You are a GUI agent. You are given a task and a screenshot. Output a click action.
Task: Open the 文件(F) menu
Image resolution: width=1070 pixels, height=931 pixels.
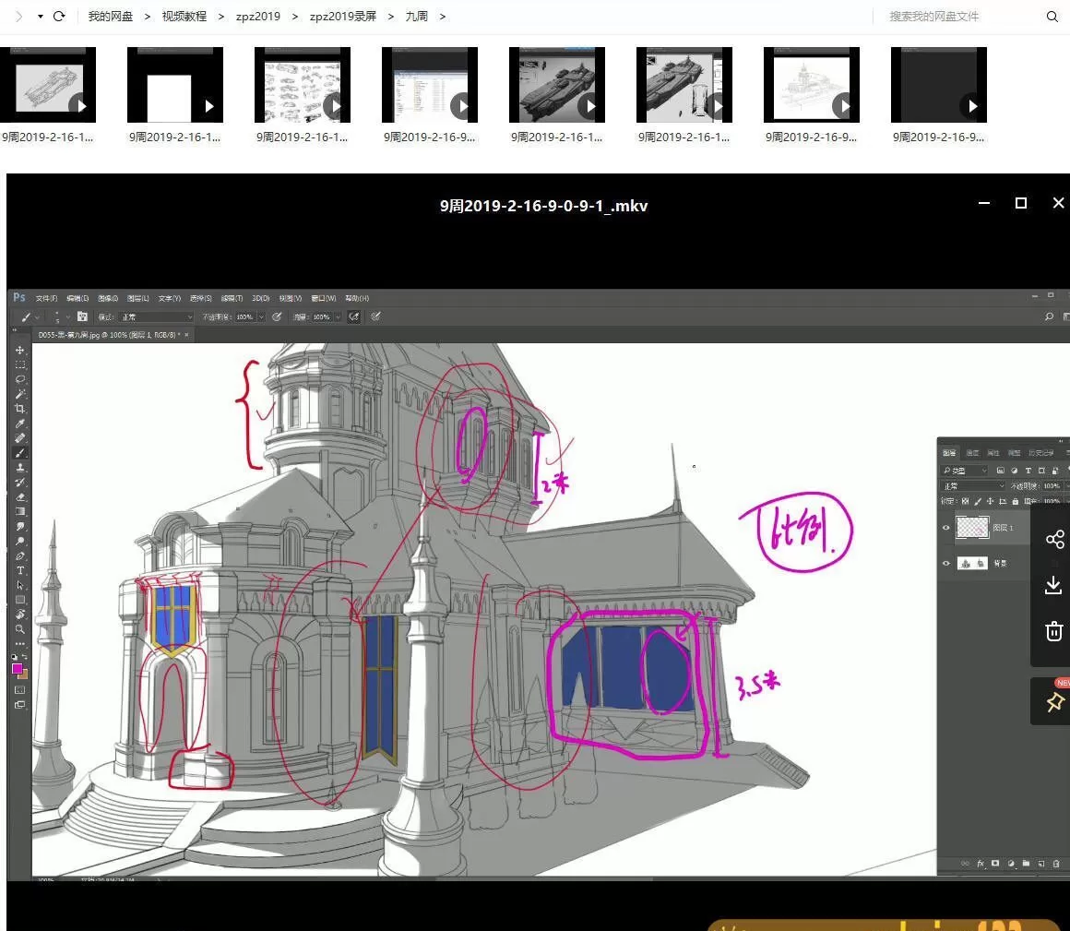(46, 299)
